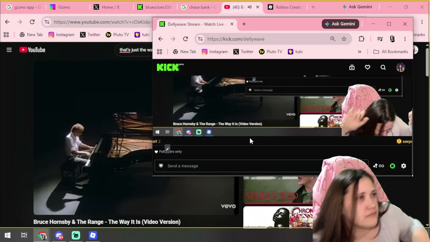Open a new tab in Kick window

(244, 24)
